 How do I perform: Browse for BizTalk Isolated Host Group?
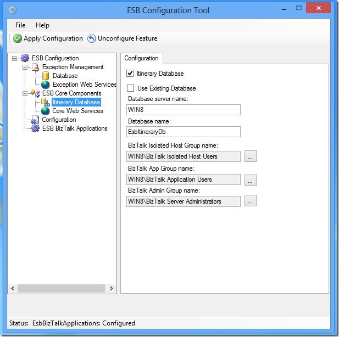pos(251,156)
